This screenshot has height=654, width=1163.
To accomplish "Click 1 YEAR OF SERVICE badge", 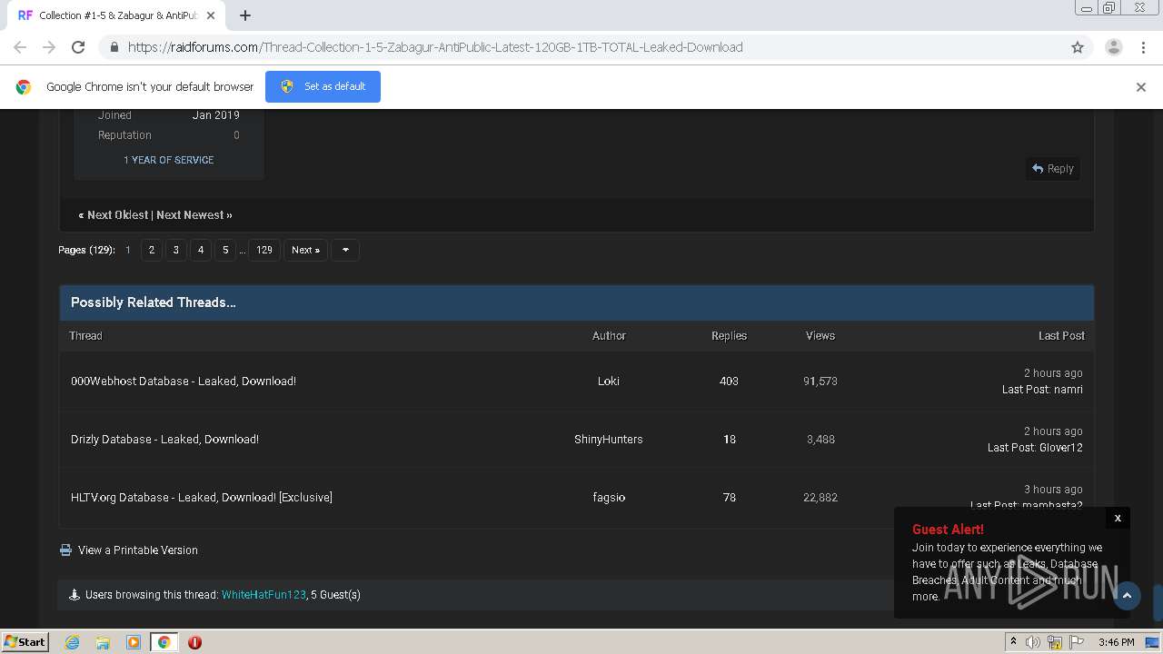I will (x=169, y=160).
